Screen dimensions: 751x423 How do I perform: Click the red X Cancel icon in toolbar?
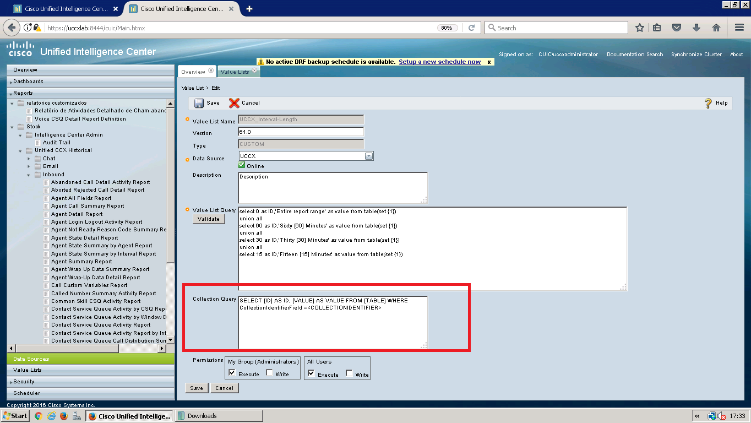point(234,103)
